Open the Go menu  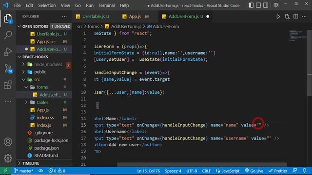pos(78,5)
